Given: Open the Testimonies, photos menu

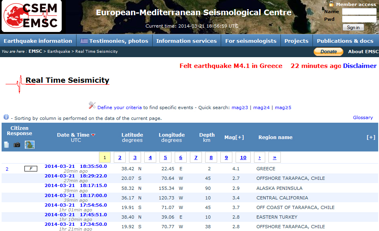Looking at the screenshot, I should pos(114,41).
